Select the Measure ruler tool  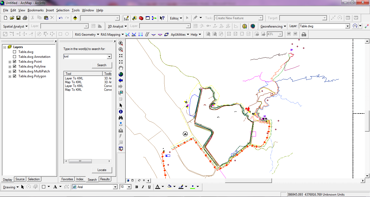click(121, 130)
